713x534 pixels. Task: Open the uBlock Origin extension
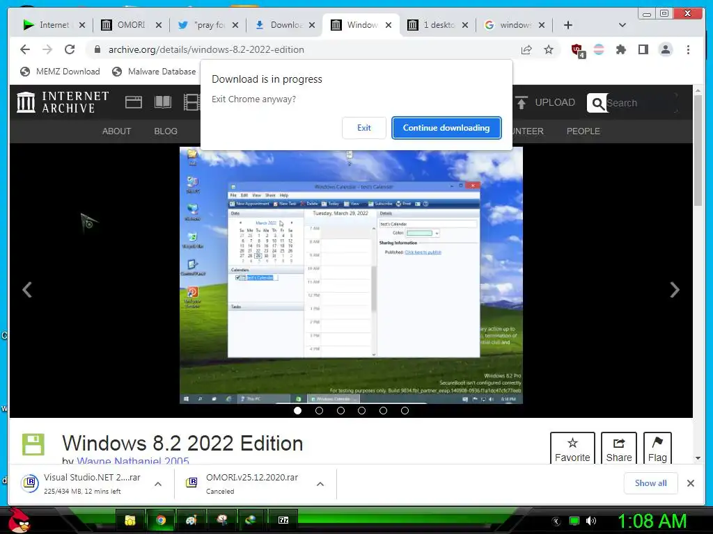pyautogui.click(x=577, y=50)
